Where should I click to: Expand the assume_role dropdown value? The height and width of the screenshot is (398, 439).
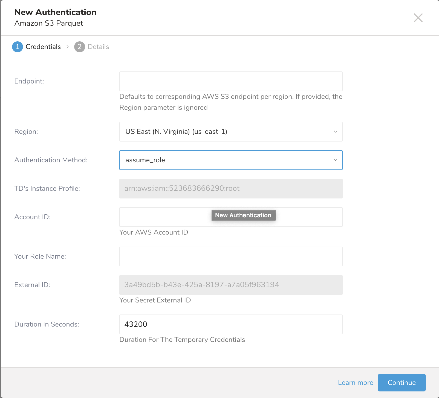point(145,160)
